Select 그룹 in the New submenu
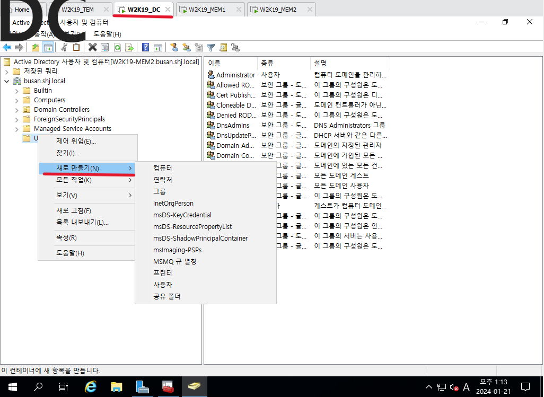Screen dimensions: 544x397 [x=205, y=191]
